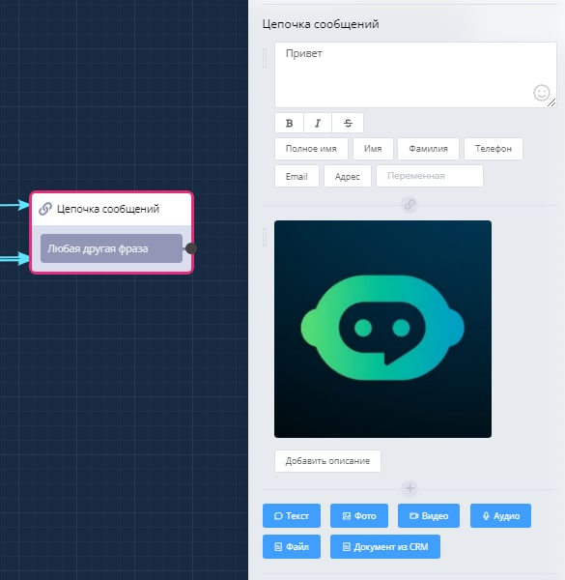Insert the Email variable
This screenshot has height=580, width=565.
(x=297, y=177)
